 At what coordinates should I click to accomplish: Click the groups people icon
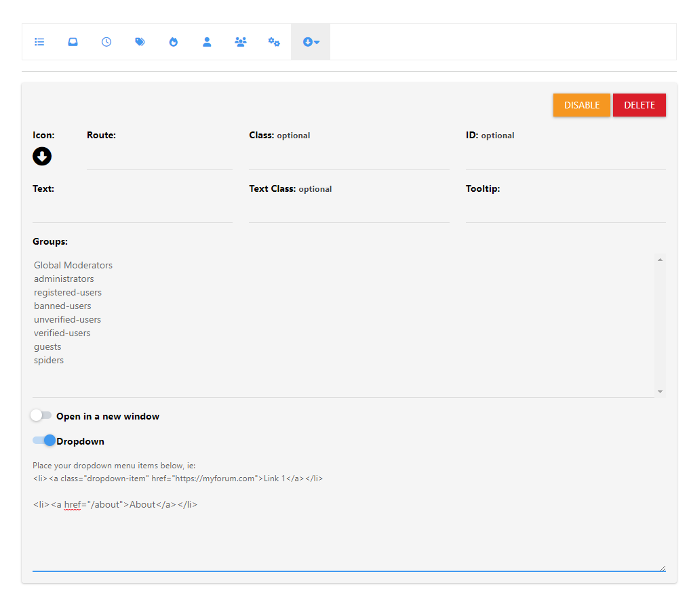click(241, 42)
